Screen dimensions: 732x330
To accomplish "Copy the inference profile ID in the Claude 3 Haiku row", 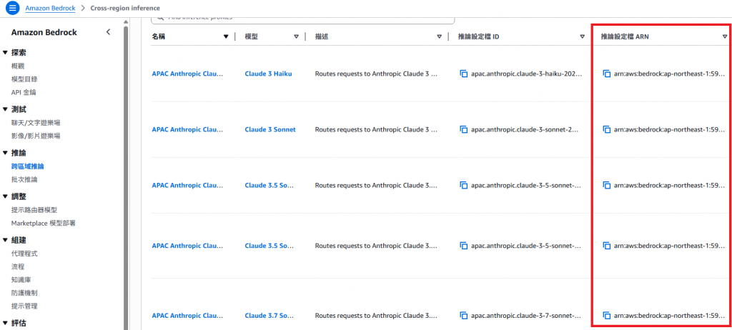I will 463,74.
